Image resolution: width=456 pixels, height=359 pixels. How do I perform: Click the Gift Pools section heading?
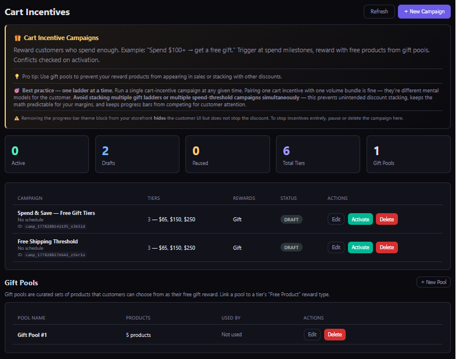[x=21, y=283]
